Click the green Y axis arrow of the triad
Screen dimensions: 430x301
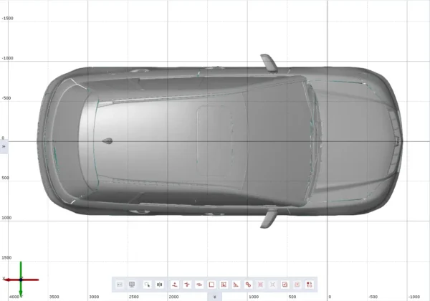[x=21, y=292]
